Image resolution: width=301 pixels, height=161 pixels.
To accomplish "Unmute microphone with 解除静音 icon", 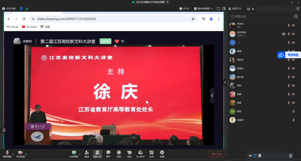I will pos(7,153).
